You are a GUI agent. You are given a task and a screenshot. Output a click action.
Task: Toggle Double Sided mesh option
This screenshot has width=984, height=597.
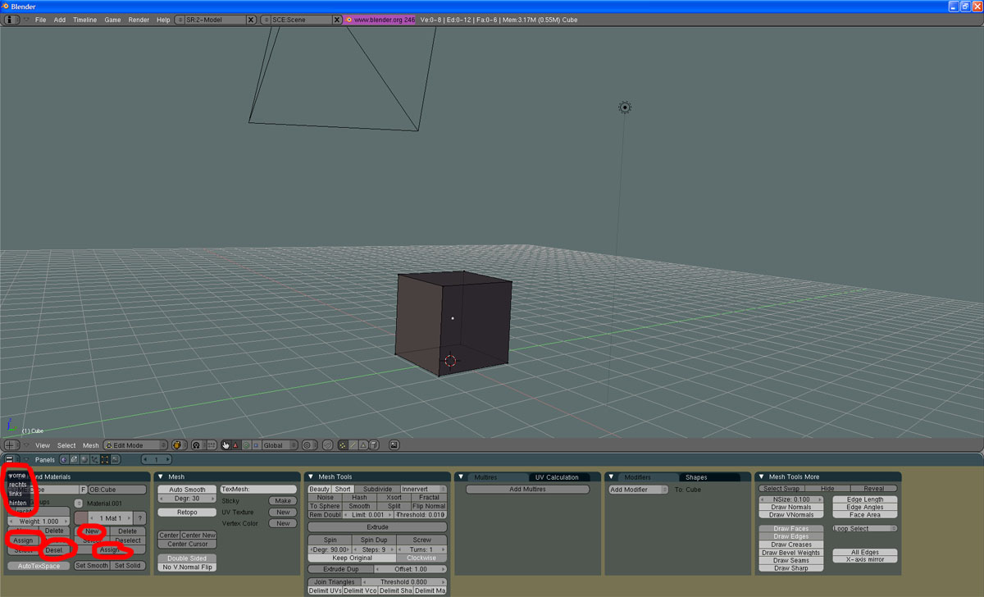(x=187, y=558)
